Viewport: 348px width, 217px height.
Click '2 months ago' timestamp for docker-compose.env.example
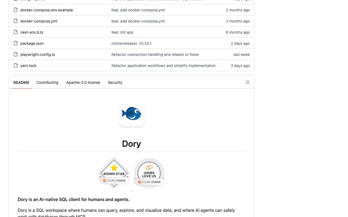[x=238, y=10]
